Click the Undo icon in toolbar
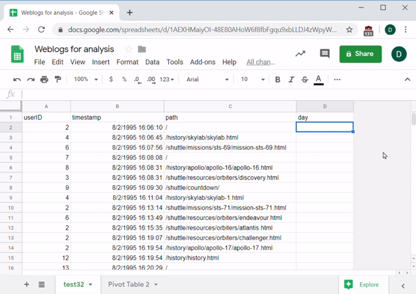416x294 pixels. pyautogui.click(x=17, y=79)
